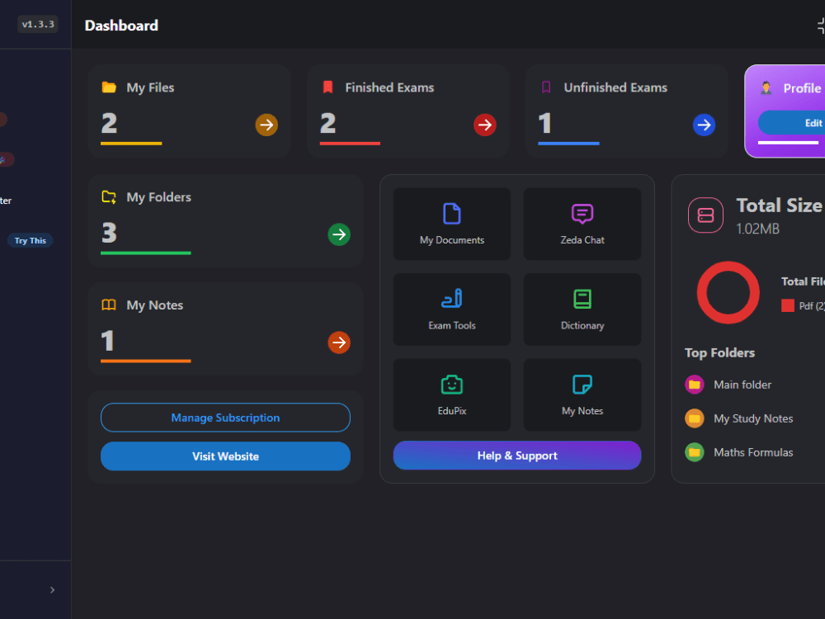
Task: Click the Top Folders heading
Action: [719, 352]
